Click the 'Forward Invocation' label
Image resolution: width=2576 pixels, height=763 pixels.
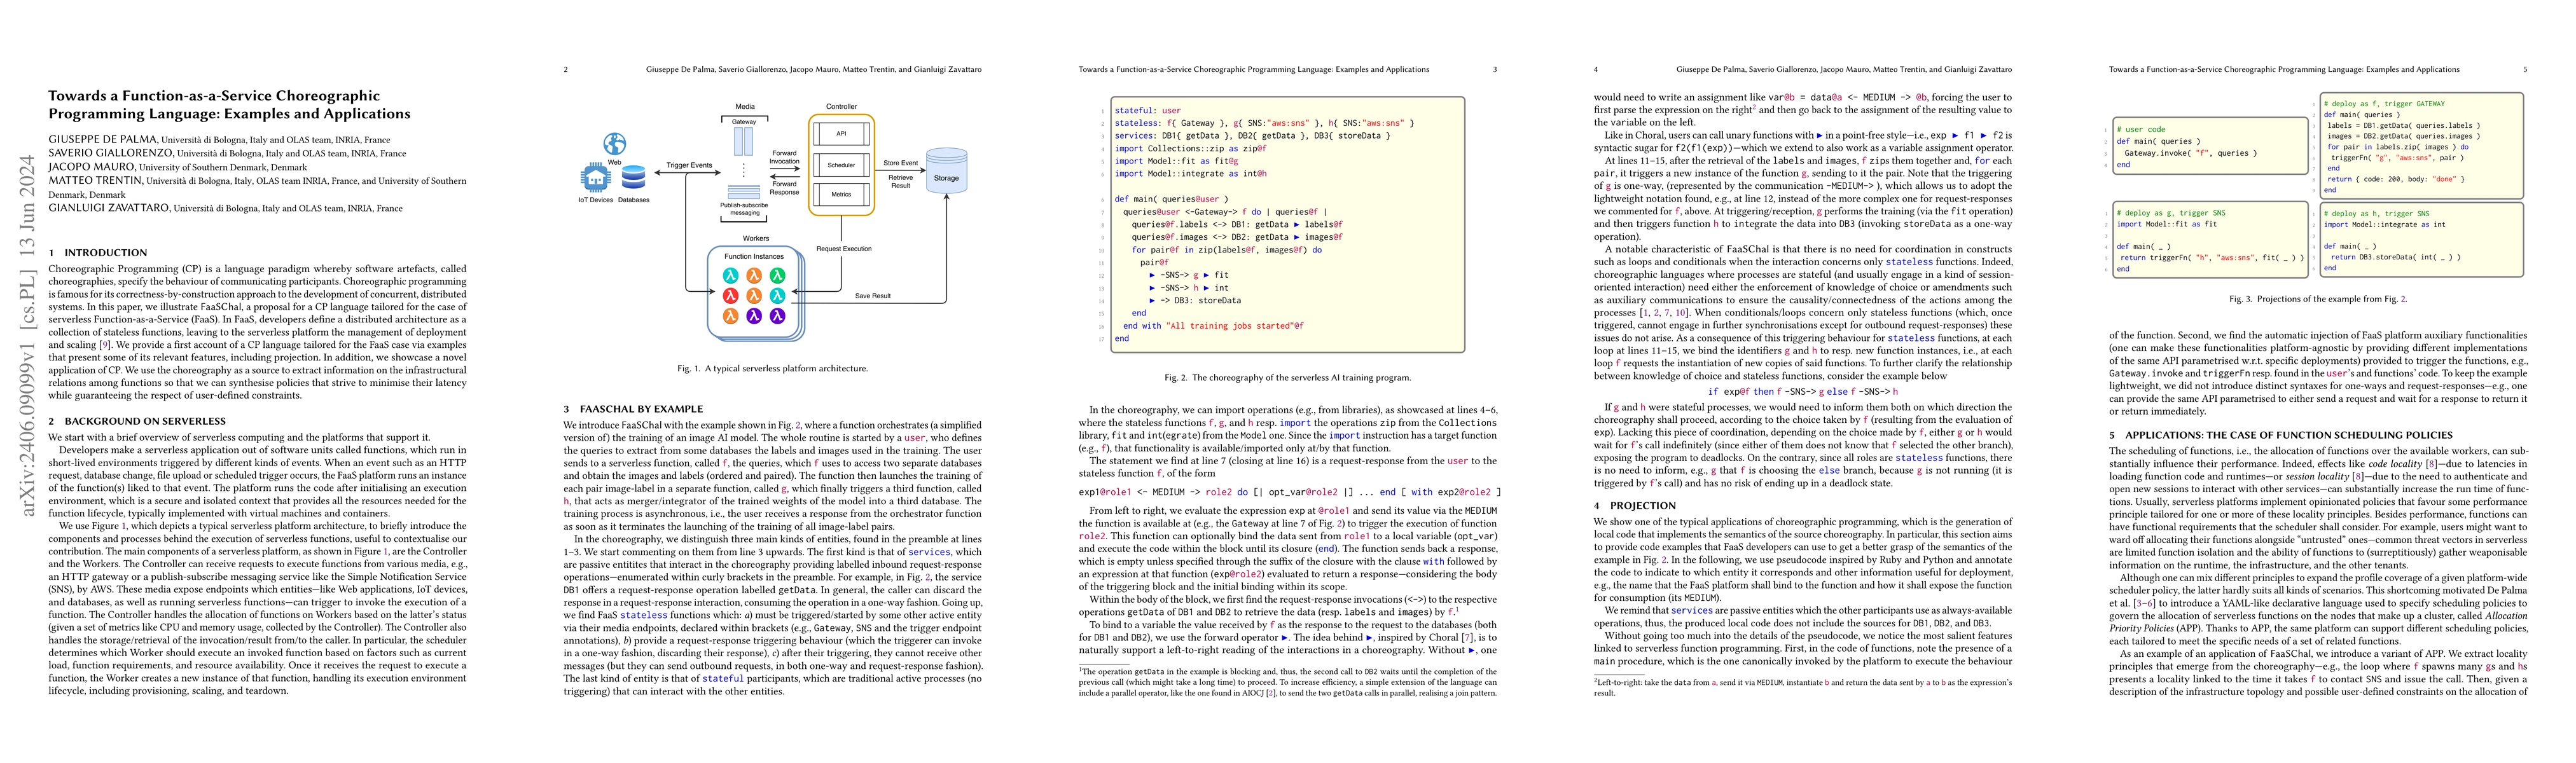(785, 157)
